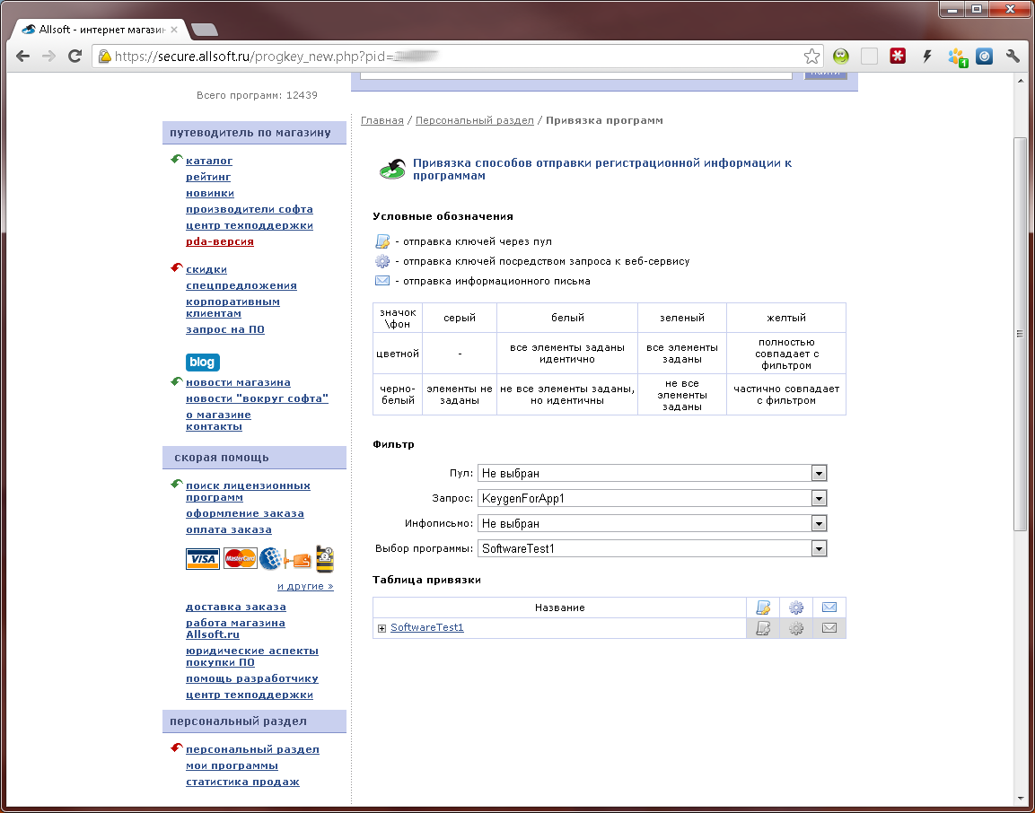1035x813 pixels.
Task: Open the контакты link
Action: click(x=214, y=427)
